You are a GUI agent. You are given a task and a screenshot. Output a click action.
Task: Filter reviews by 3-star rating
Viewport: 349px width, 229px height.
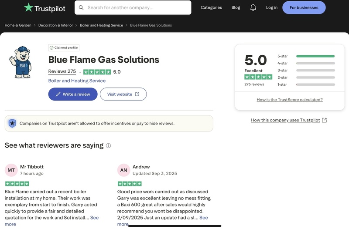point(306,70)
